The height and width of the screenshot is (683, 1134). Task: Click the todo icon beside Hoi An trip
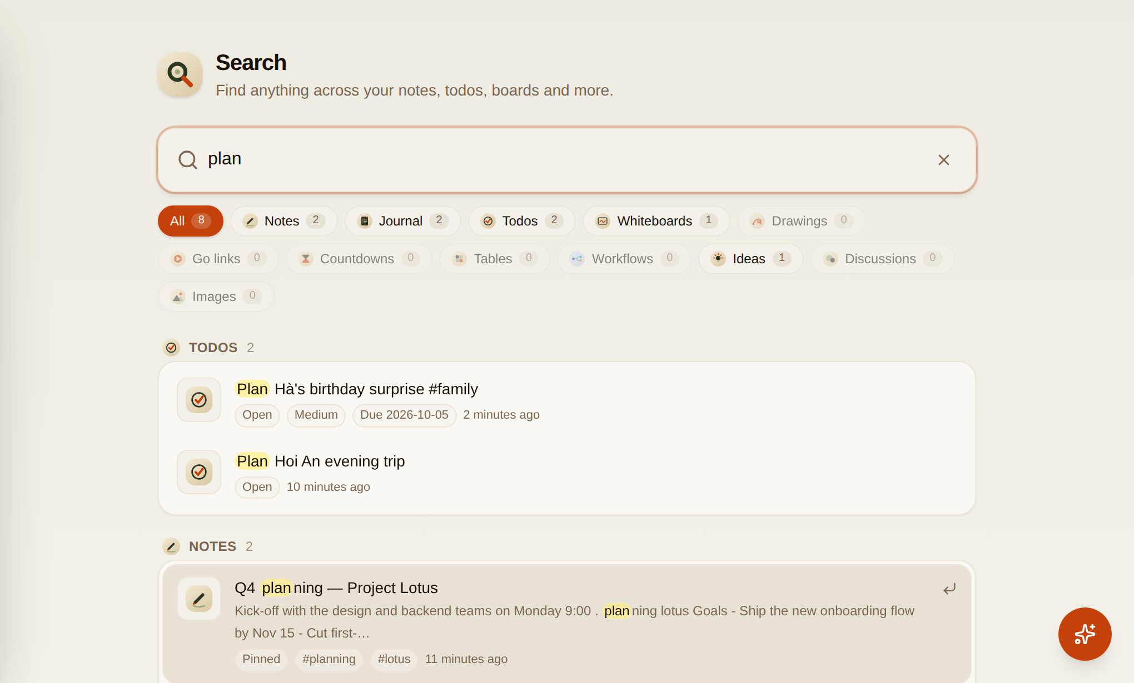(x=199, y=472)
